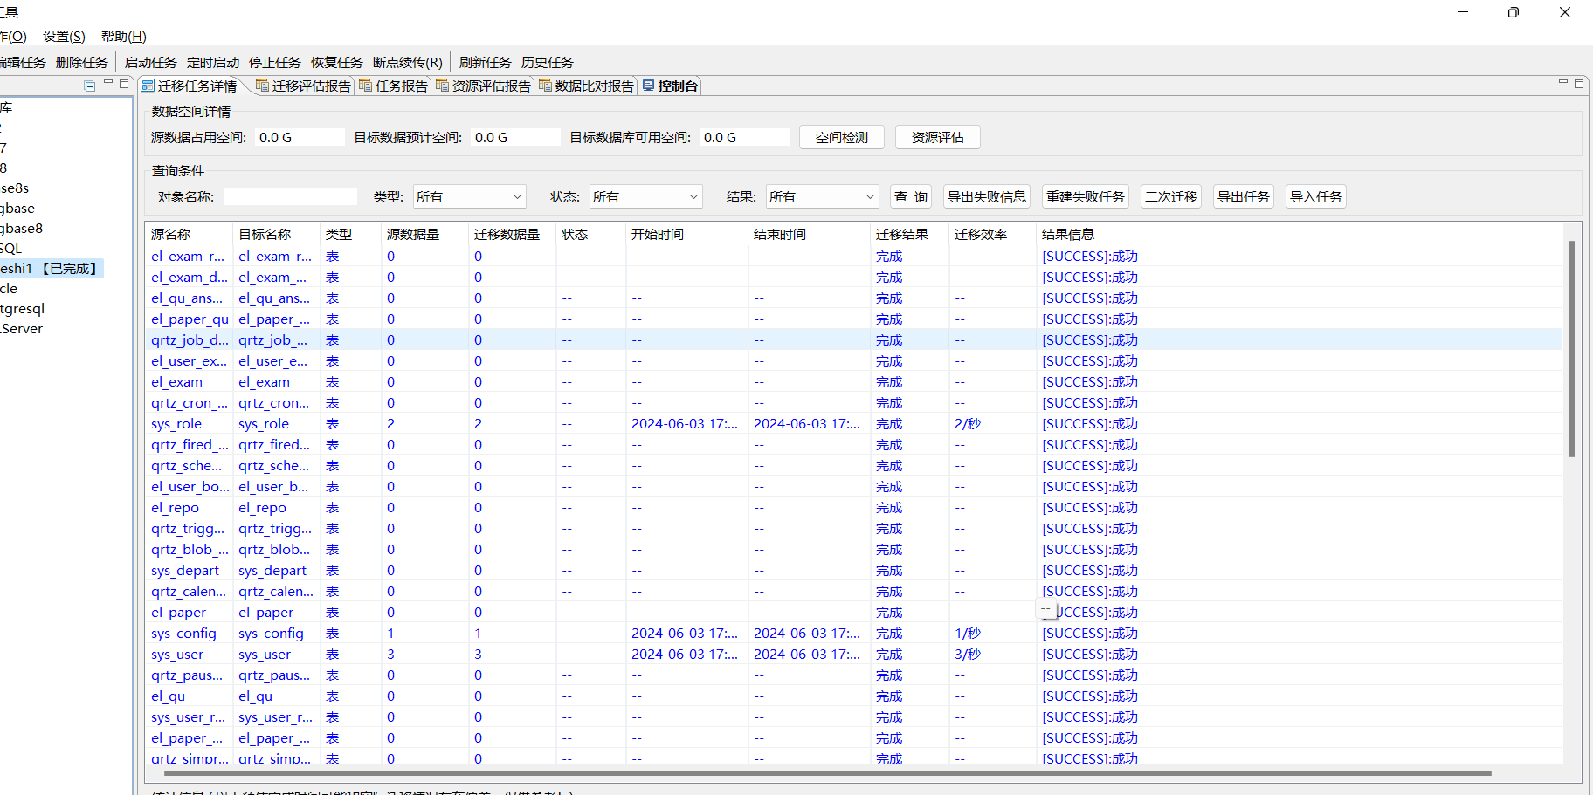Select the el_qu source name cell
This screenshot has width=1593, height=795.
pyautogui.click(x=168, y=696)
